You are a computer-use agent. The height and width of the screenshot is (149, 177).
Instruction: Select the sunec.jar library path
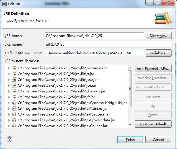63,126
